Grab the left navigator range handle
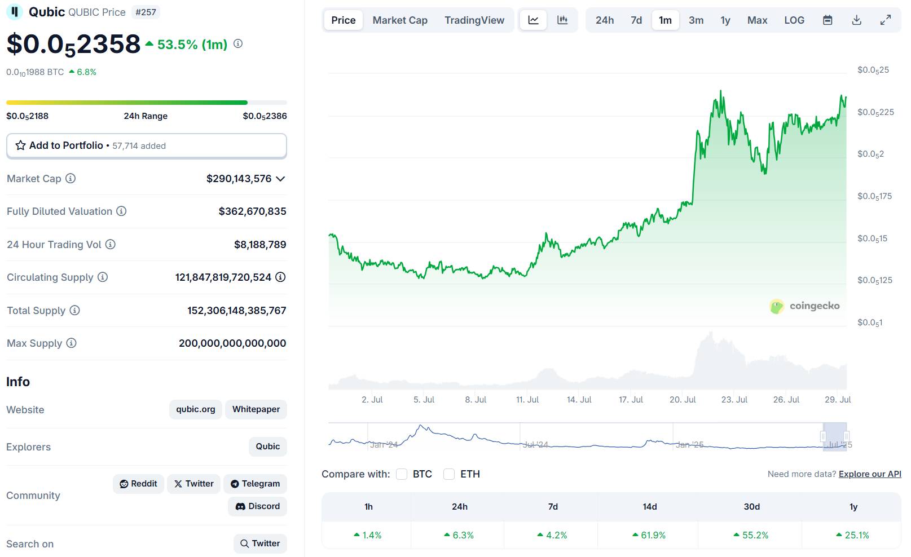The height and width of the screenshot is (557, 911). pos(823,436)
